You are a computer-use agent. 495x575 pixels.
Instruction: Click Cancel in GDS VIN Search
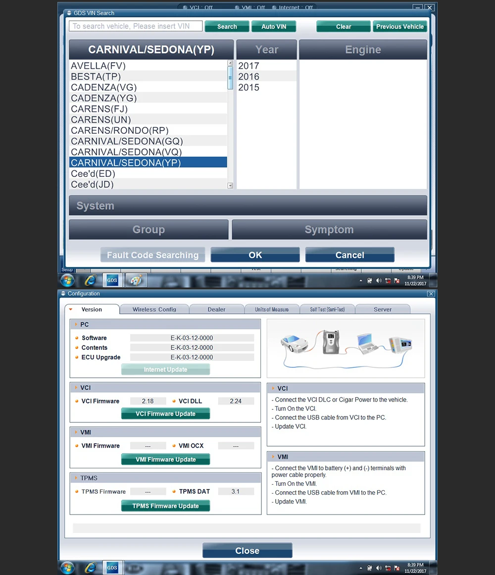tap(349, 255)
